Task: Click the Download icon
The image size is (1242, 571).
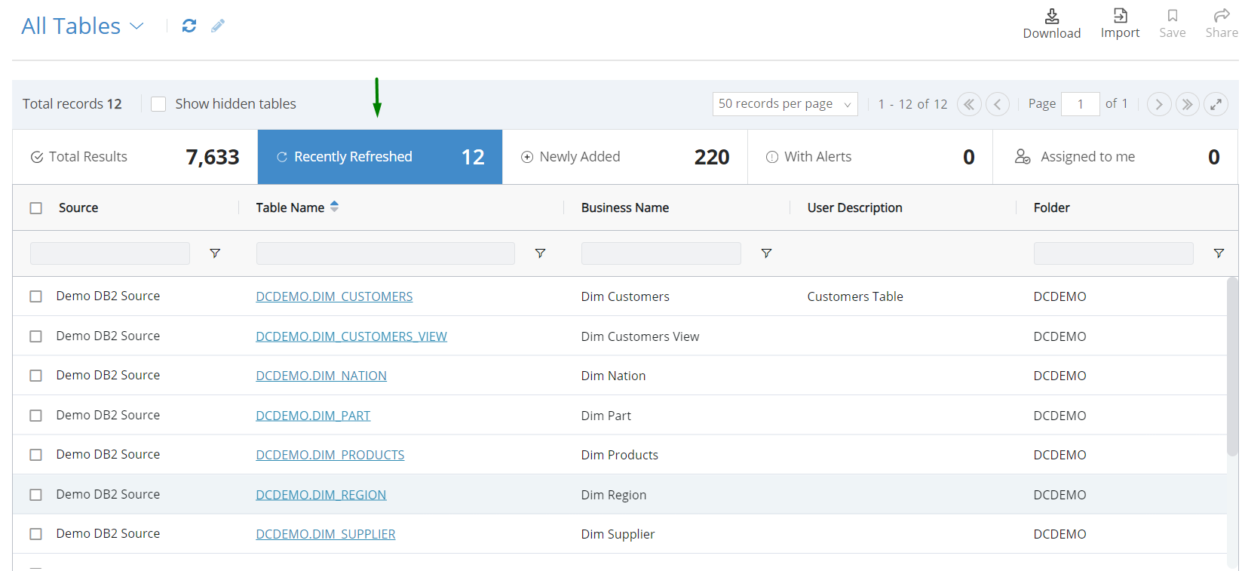Action: coord(1052,16)
